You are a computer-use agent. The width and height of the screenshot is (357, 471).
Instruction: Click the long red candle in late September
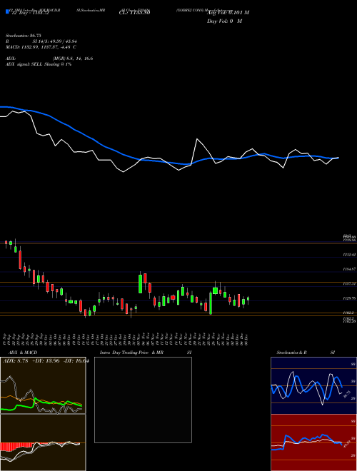[x=20, y=260]
